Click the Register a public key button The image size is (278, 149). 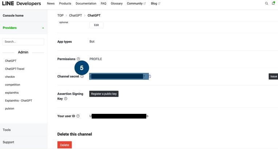(x=104, y=94)
